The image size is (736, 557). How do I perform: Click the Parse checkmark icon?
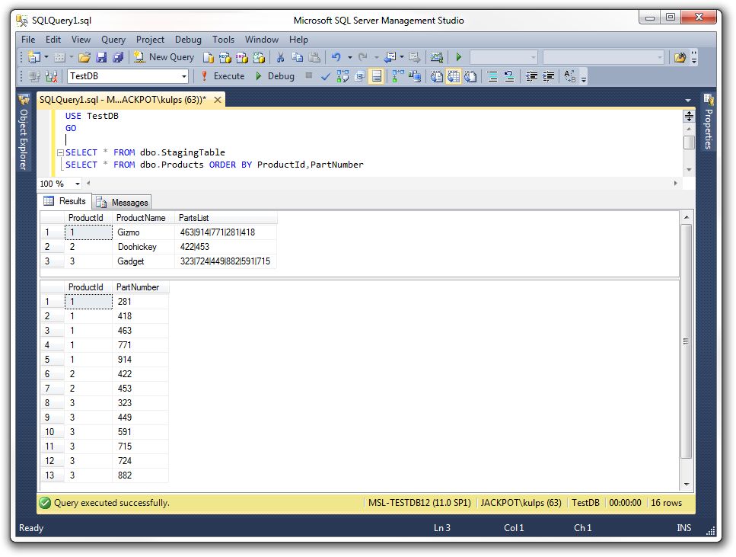pyautogui.click(x=326, y=76)
